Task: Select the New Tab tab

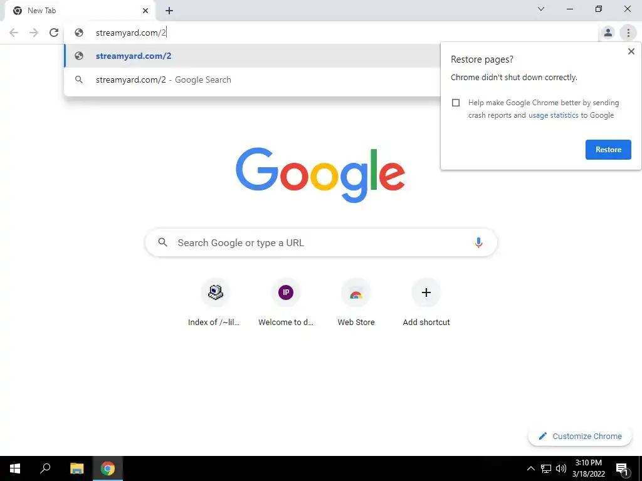Action: 80,11
